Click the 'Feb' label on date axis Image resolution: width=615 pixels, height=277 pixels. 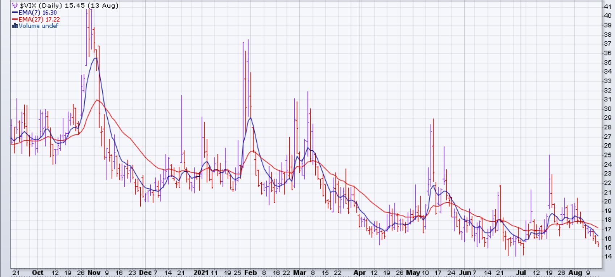250,273
